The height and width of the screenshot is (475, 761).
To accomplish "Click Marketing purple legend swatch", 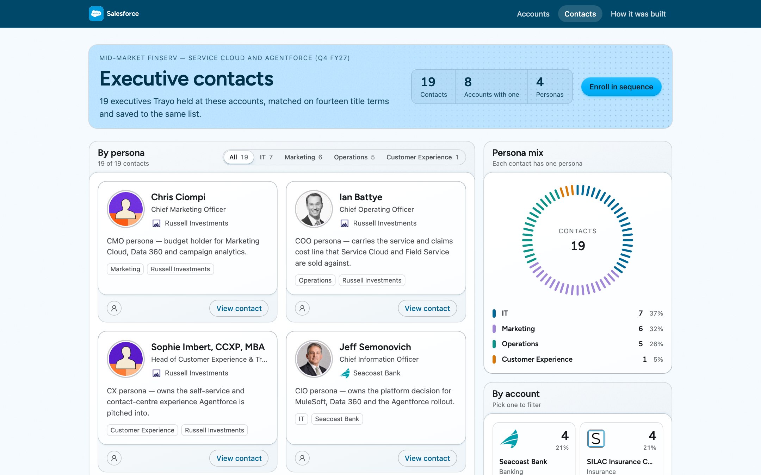I will [494, 329].
